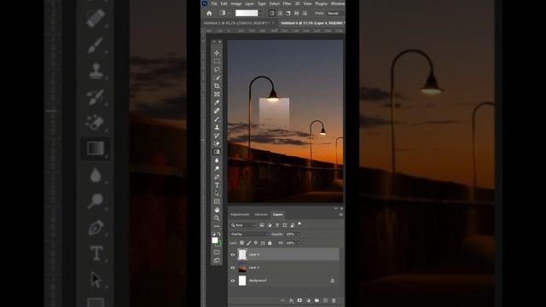Select the Frame tool
Image resolution: width=546 pixels, height=307 pixels.
coord(217,95)
